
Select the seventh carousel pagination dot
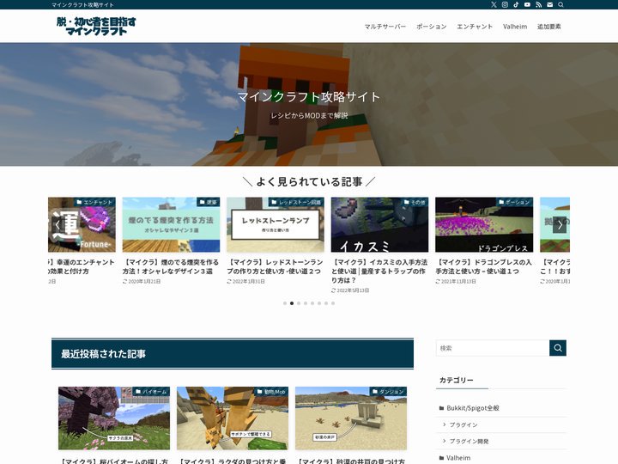[x=326, y=303]
